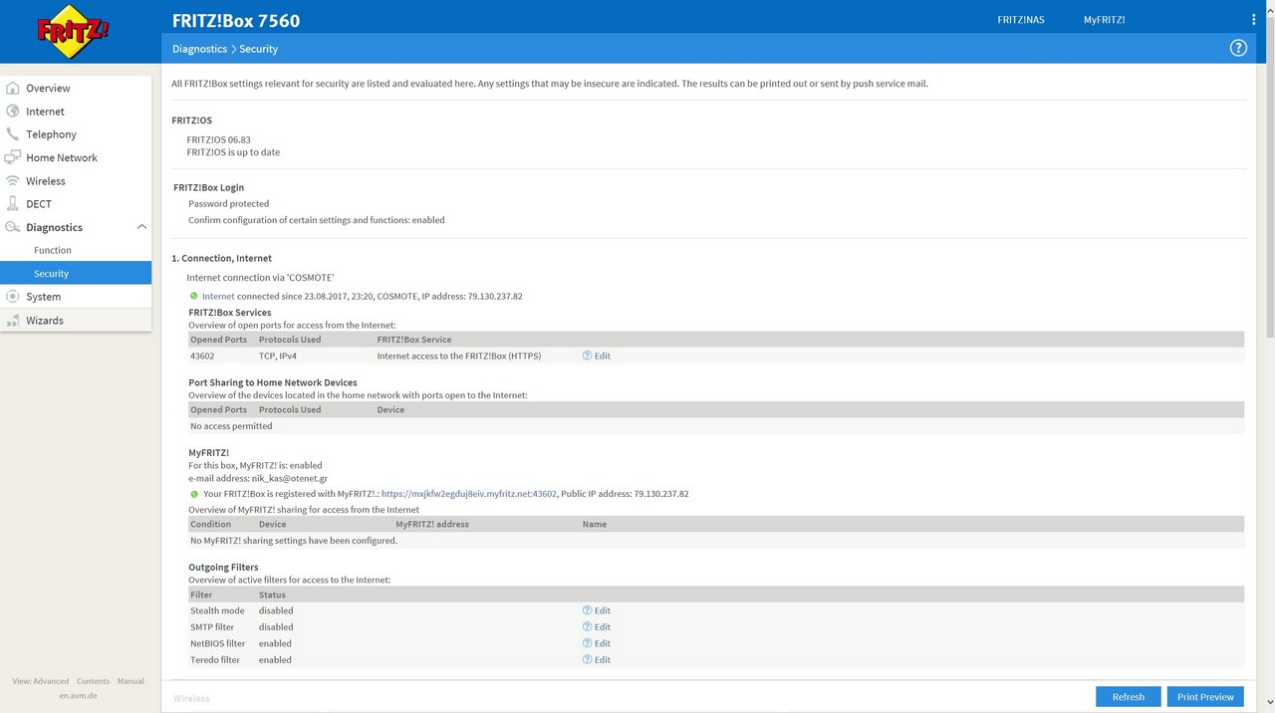Click the Print Preview button

[x=1205, y=696]
